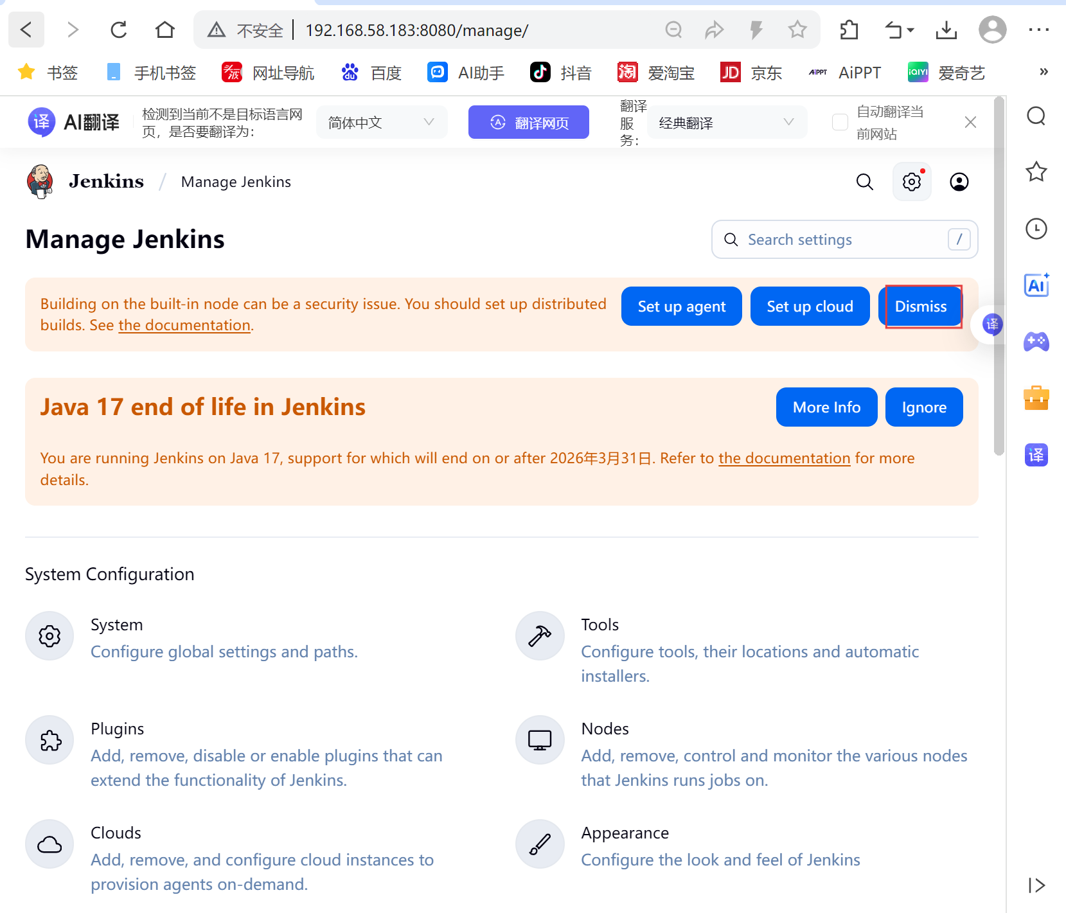The width and height of the screenshot is (1066, 913).
Task: Open the AI助手 bookmark
Action: pyautogui.click(x=466, y=73)
